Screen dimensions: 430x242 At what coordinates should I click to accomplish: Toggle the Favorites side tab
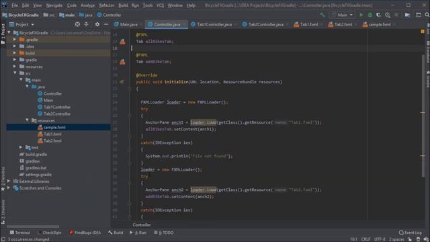click(x=3, y=179)
